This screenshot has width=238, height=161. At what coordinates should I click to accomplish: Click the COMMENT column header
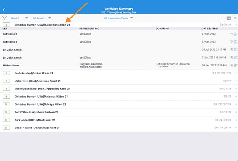point(162,29)
